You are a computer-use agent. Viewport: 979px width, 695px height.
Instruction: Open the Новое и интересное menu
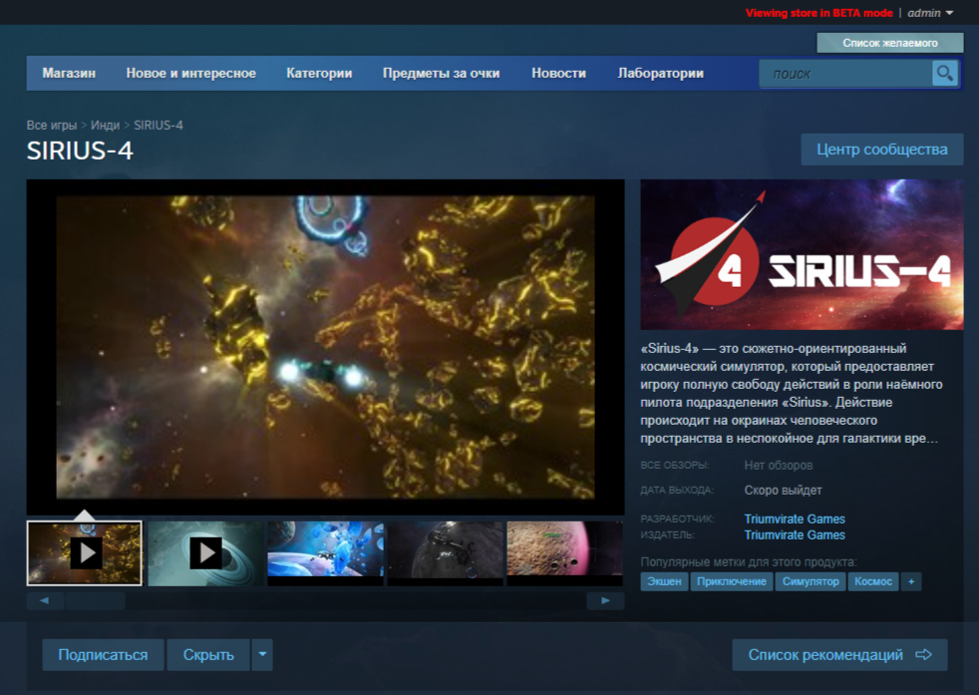[x=191, y=73]
